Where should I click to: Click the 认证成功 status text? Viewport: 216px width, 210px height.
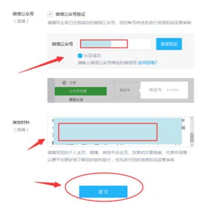93,56
